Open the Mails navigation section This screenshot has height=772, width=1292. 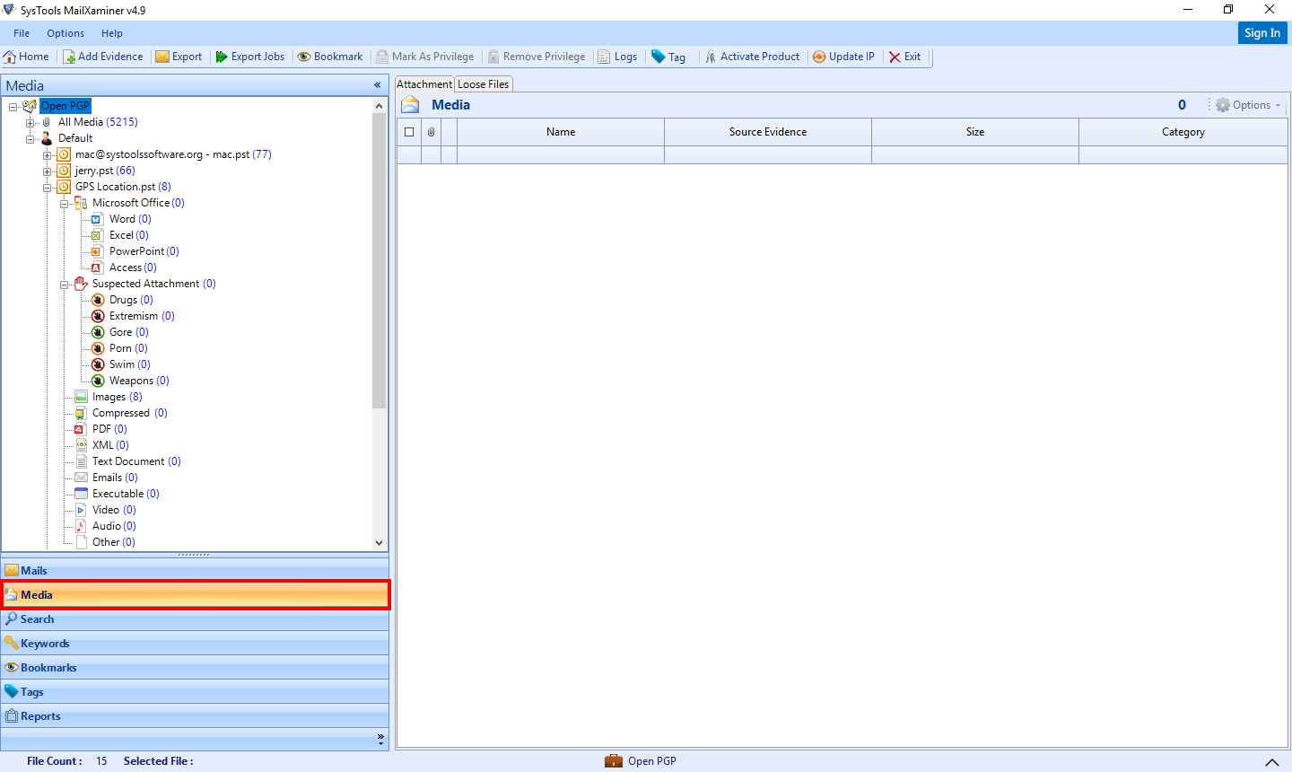pyautogui.click(x=195, y=570)
